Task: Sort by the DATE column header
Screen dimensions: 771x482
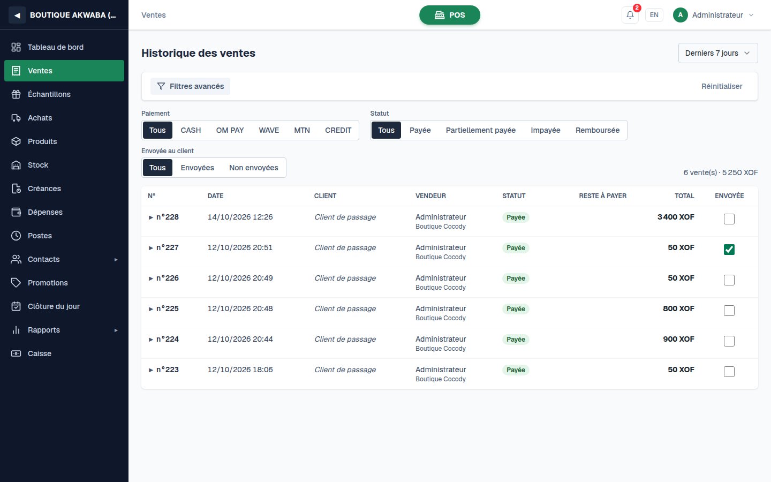Action: coord(216,196)
